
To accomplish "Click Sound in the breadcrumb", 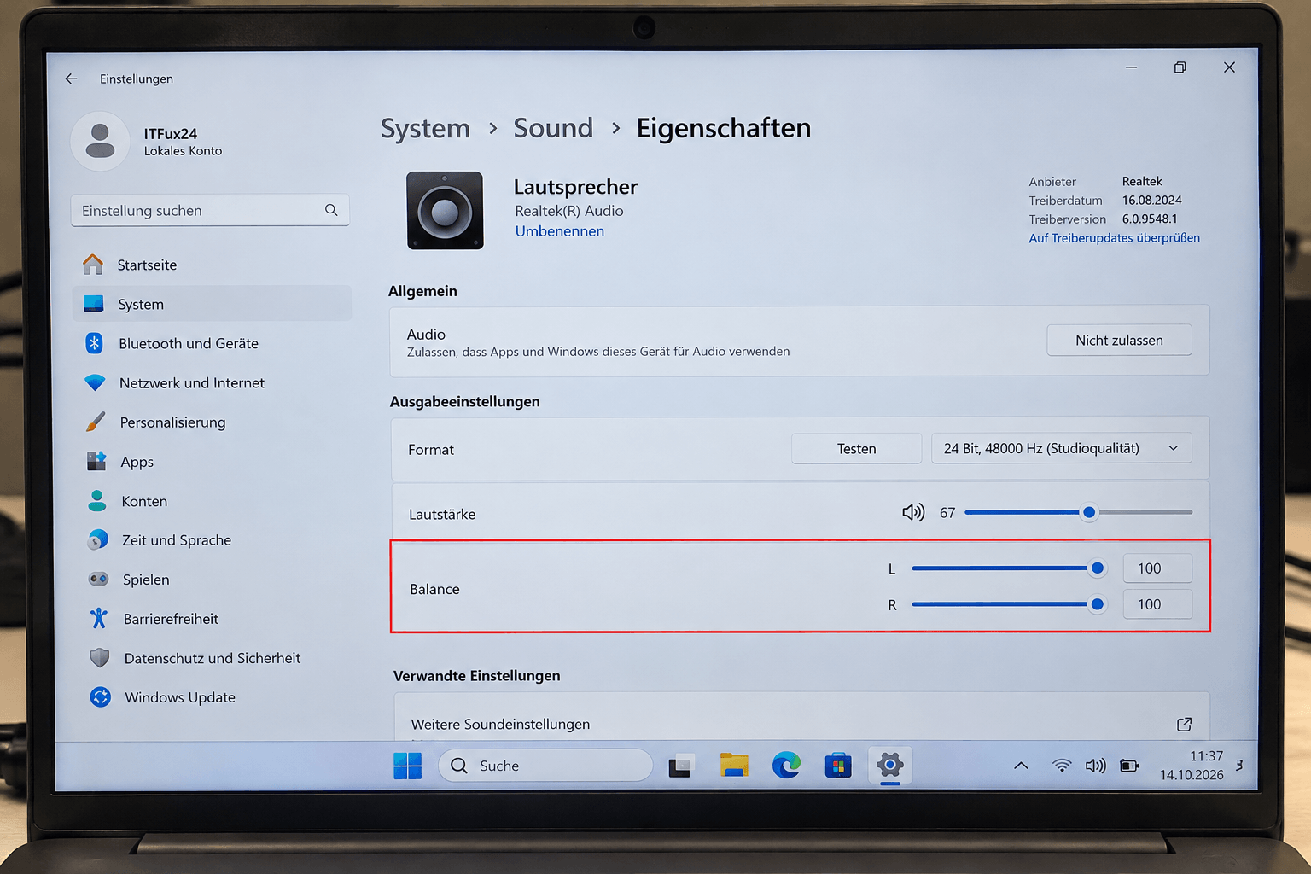I will point(553,128).
